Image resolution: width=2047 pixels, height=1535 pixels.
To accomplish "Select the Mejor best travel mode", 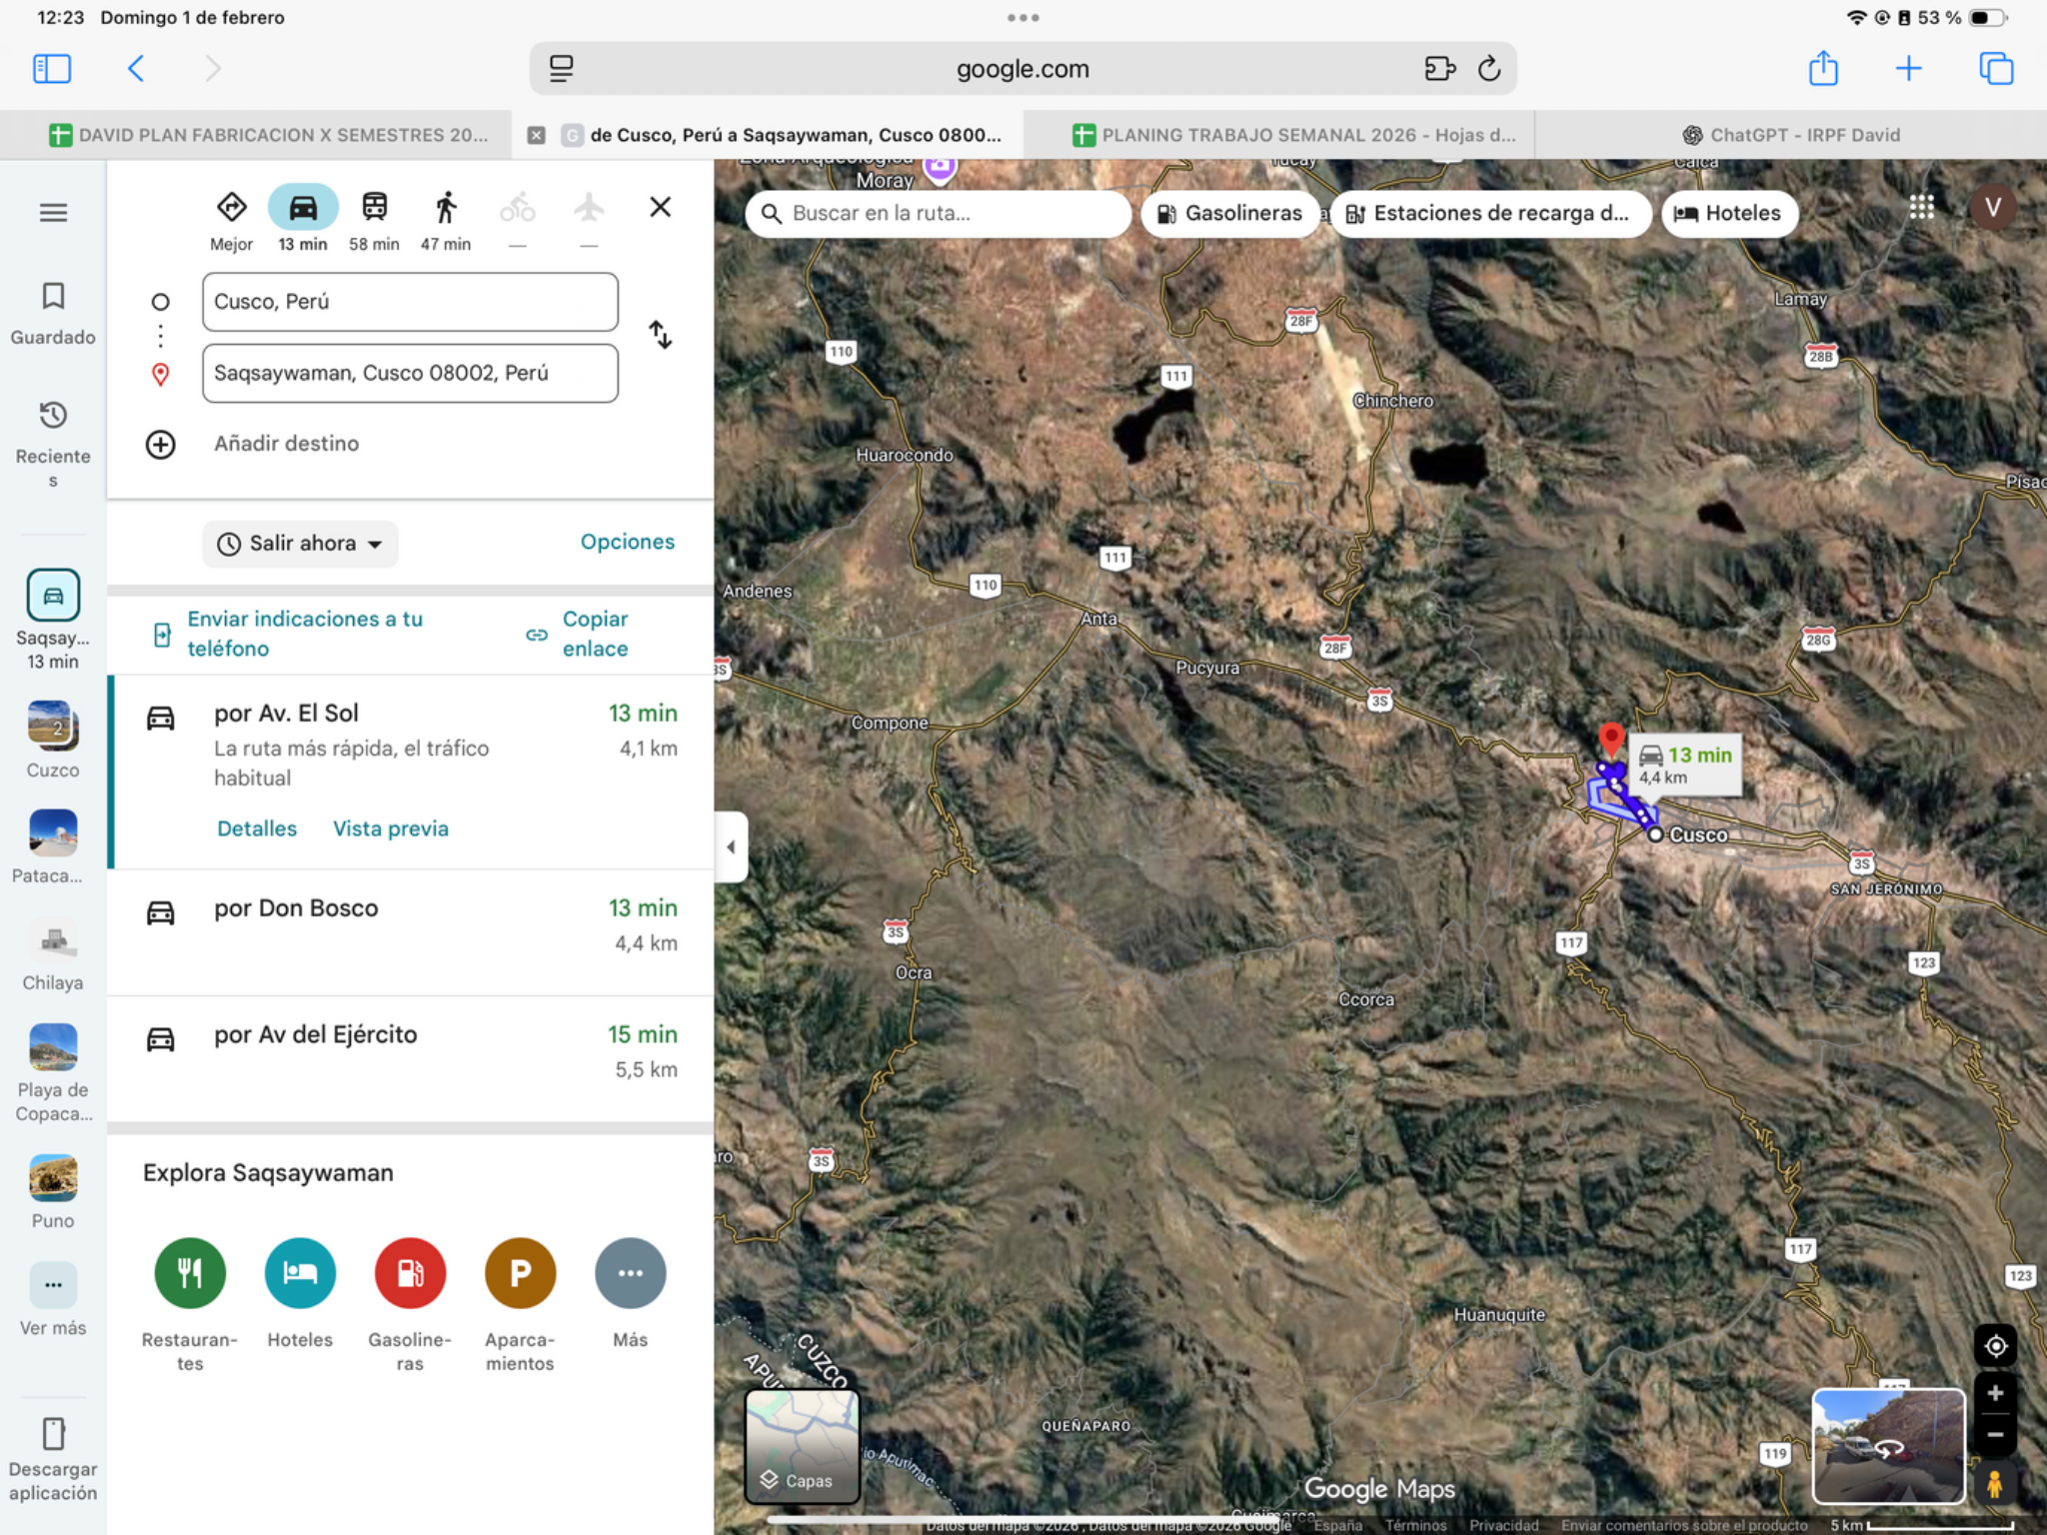I will tap(231, 219).
